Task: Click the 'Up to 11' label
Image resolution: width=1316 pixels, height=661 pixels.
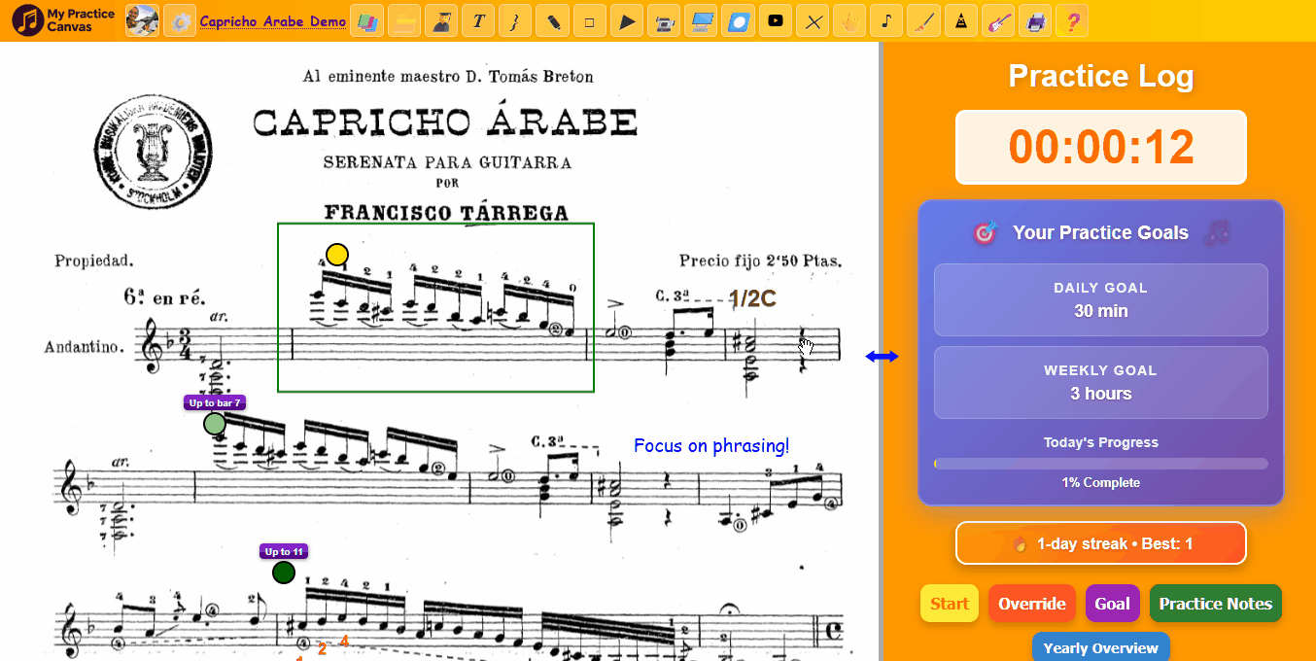Action: pyautogui.click(x=284, y=551)
